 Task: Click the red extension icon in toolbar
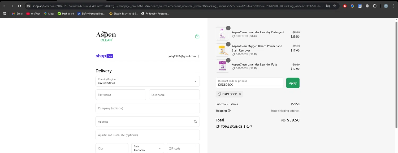345,6
